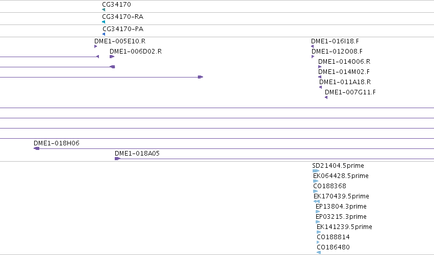Click the CG34170-RA transcript label
434x255 pixels.
pyautogui.click(x=122, y=17)
